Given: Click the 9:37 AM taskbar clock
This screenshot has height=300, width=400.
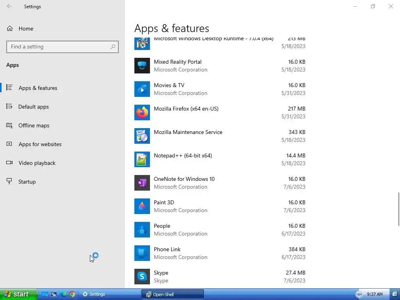Looking at the screenshot, I should pos(375,295).
